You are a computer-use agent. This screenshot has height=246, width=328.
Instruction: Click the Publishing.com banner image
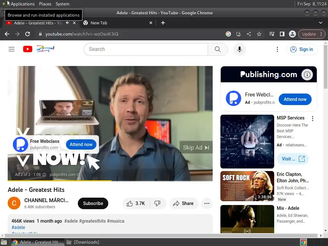click(x=268, y=74)
